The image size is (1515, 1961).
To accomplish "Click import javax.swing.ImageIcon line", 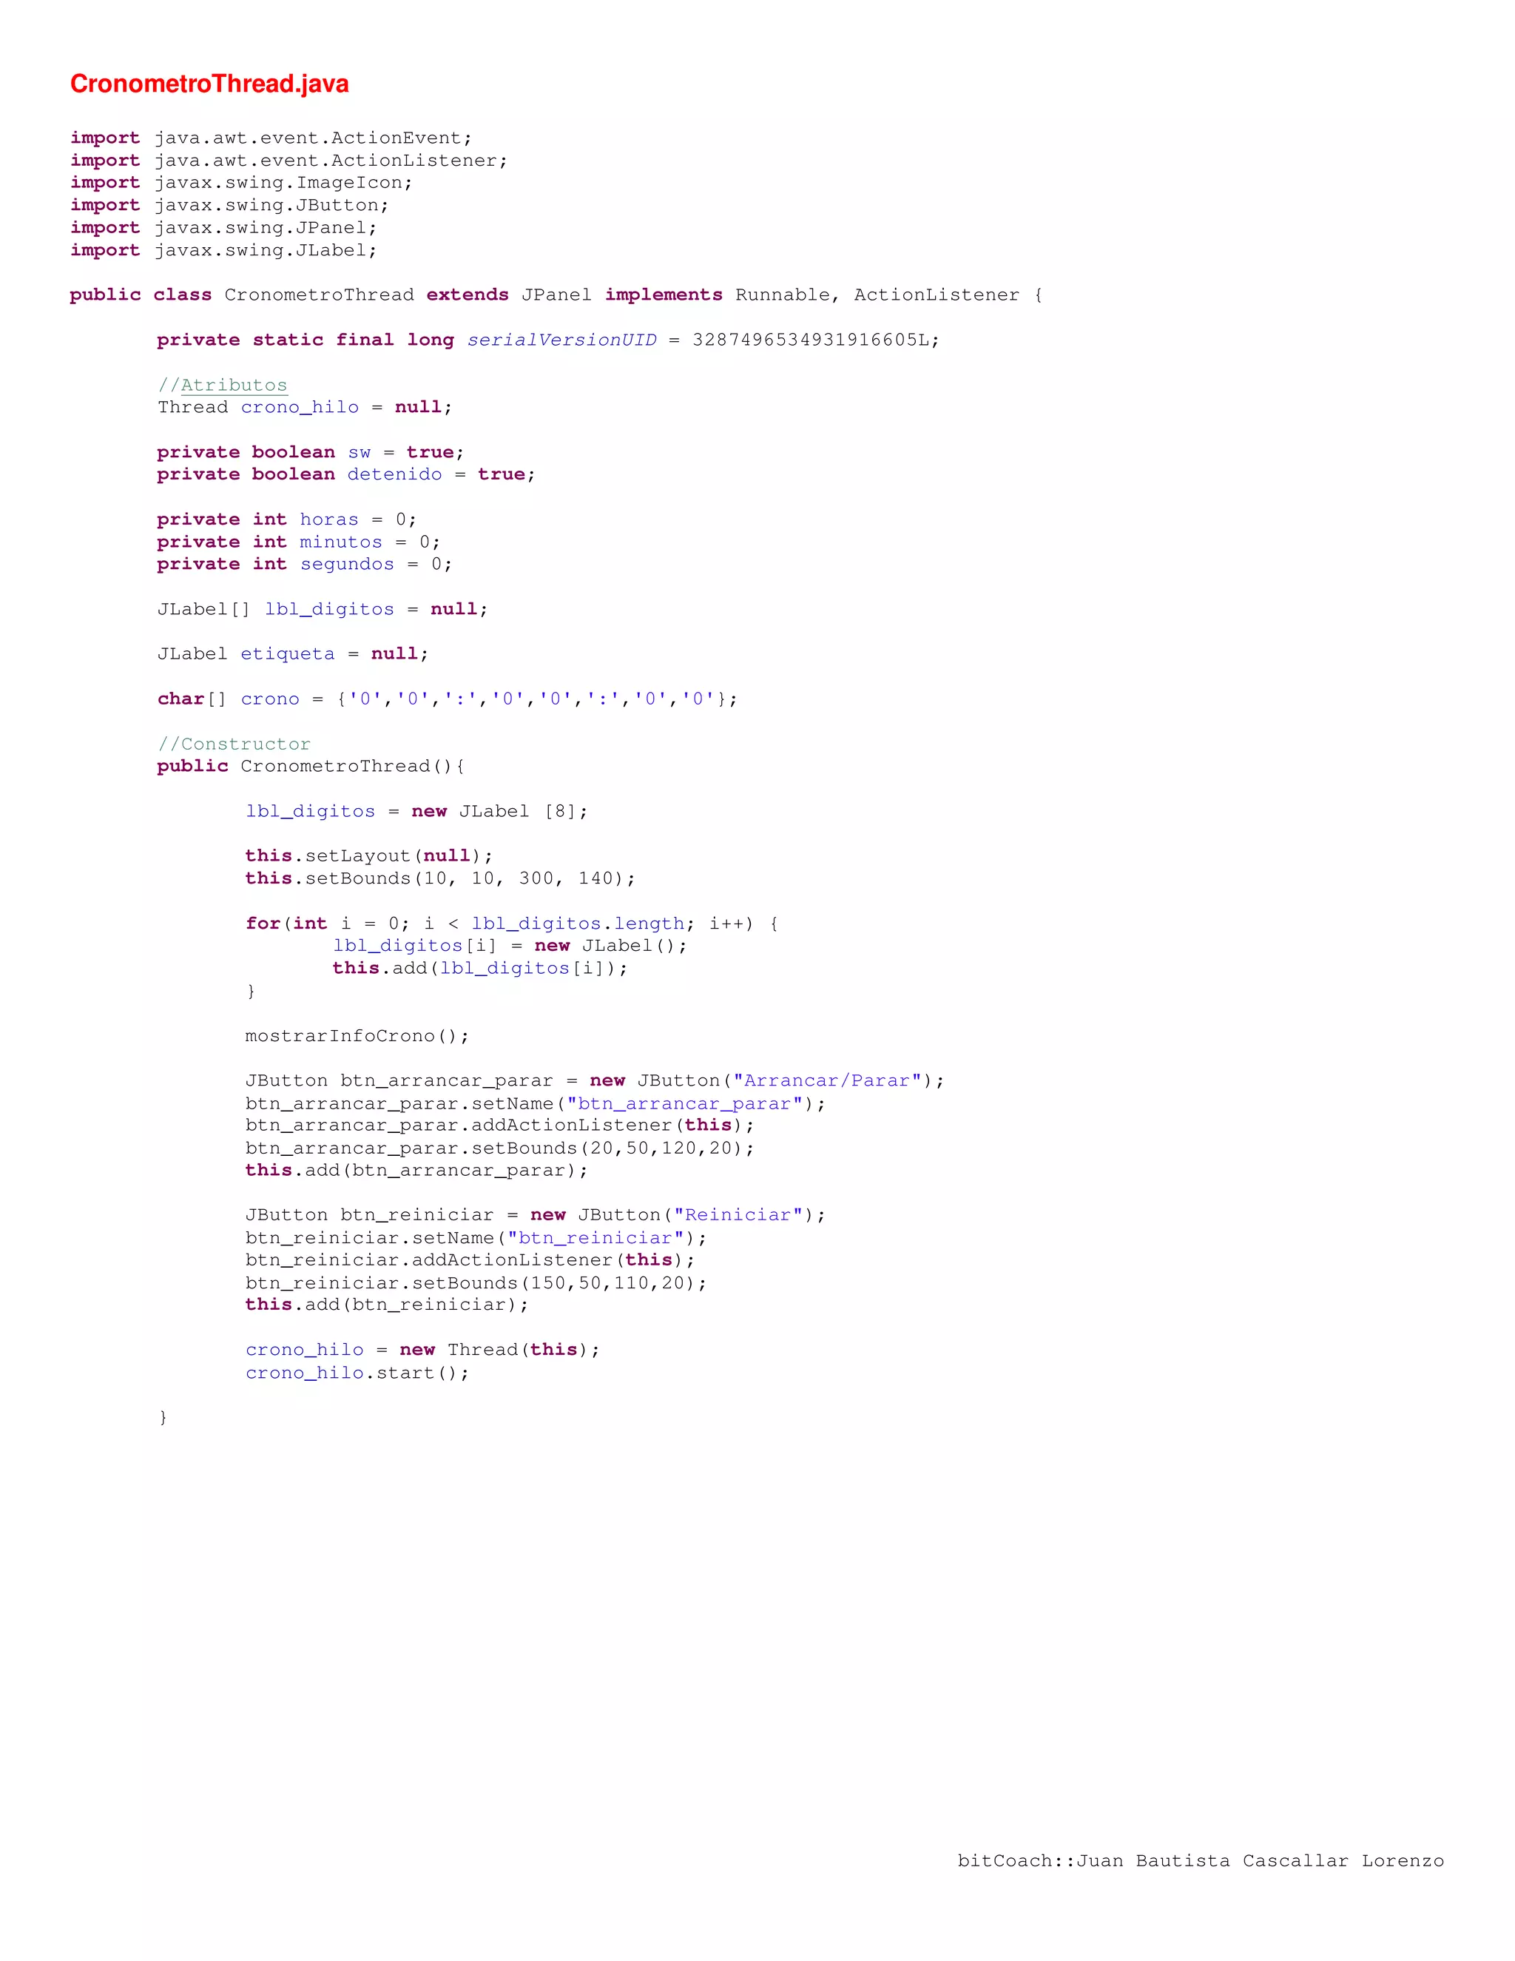I will [241, 184].
